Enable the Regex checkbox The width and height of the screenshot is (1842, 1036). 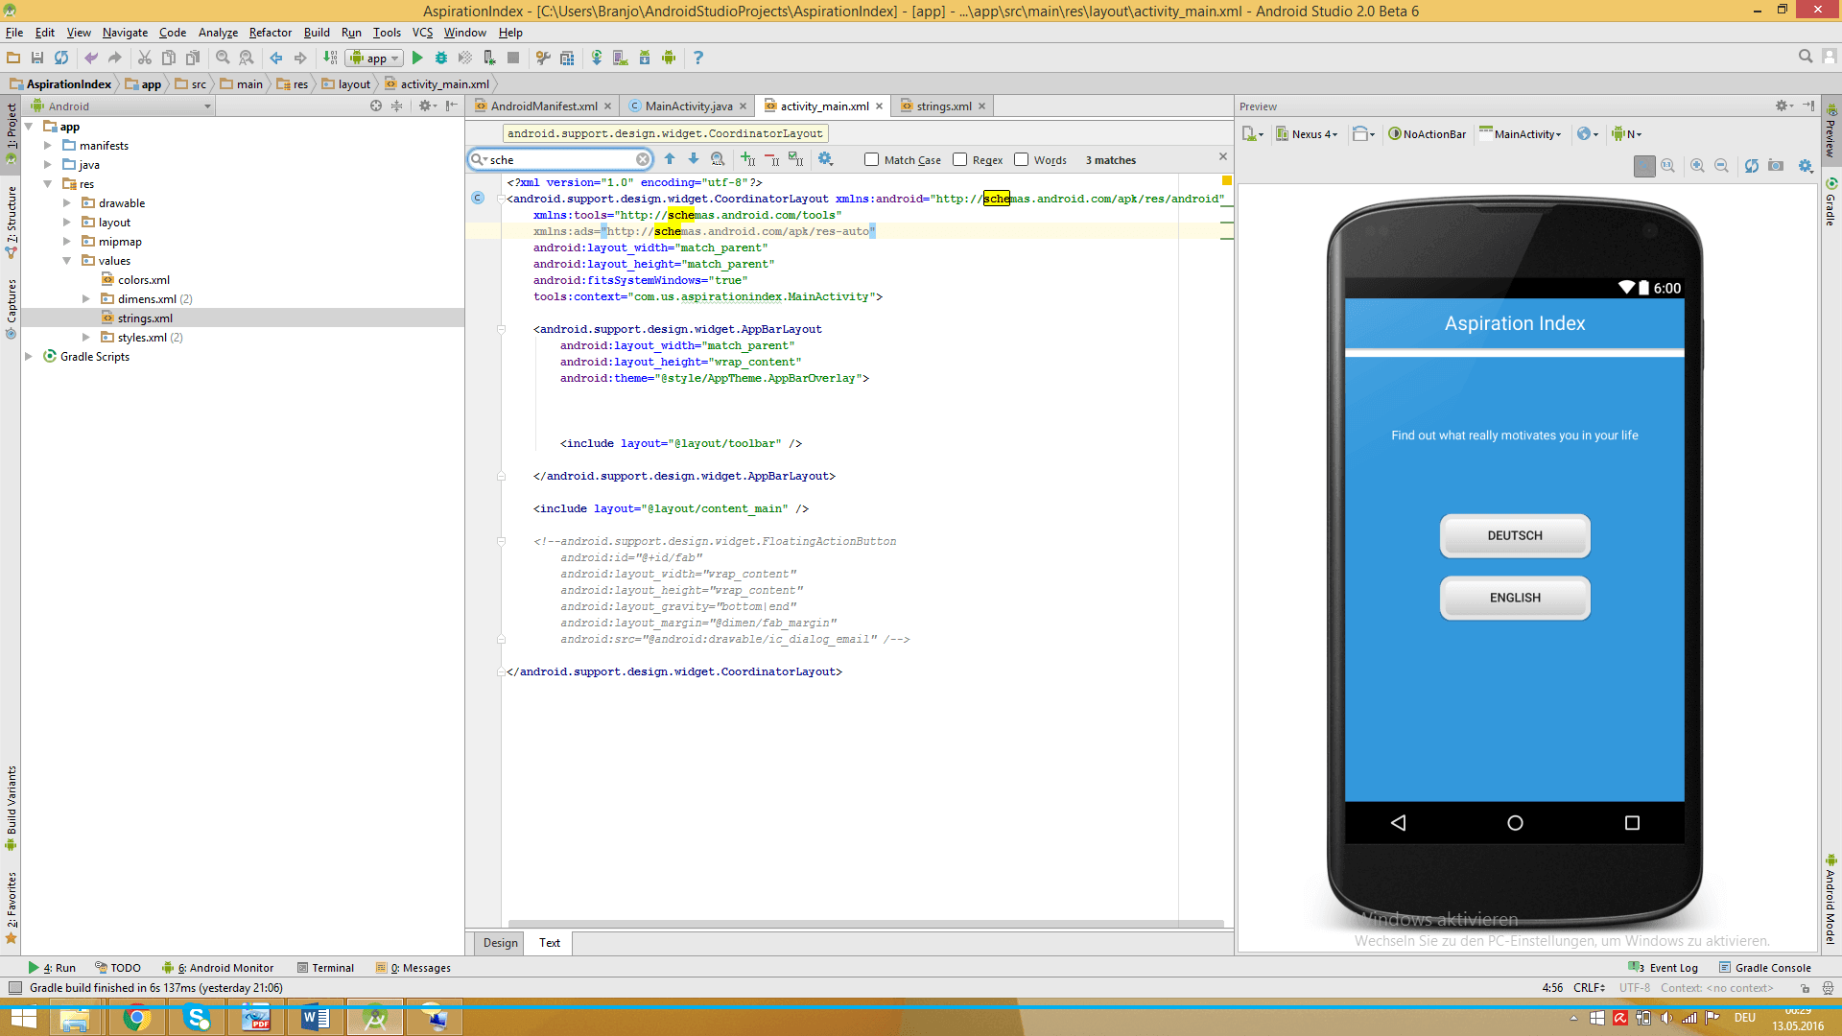tap(959, 160)
